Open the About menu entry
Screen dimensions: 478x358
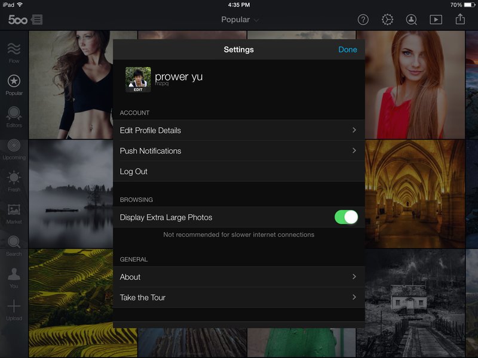tap(238, 277)
